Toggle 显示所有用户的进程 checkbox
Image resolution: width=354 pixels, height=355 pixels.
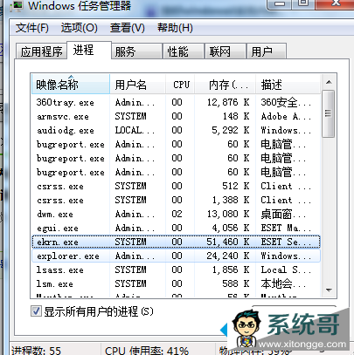(36, 311)
